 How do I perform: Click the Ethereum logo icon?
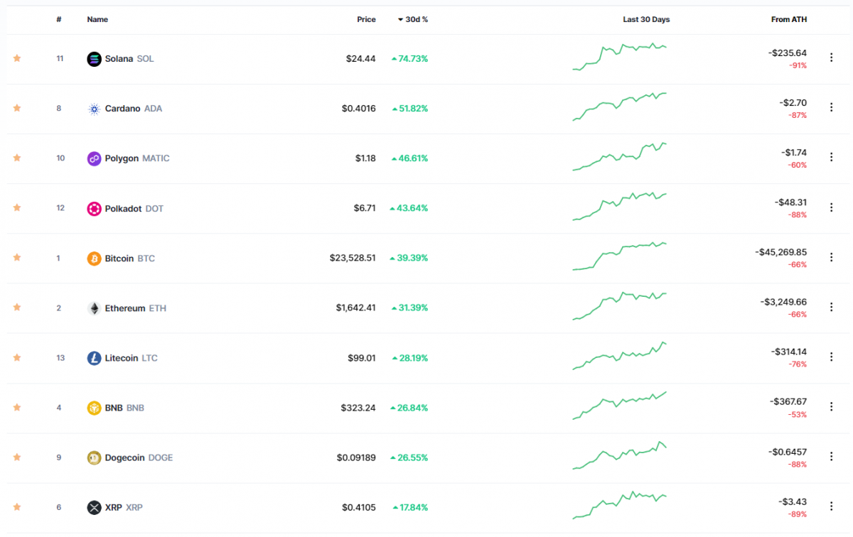coord(93,308)
